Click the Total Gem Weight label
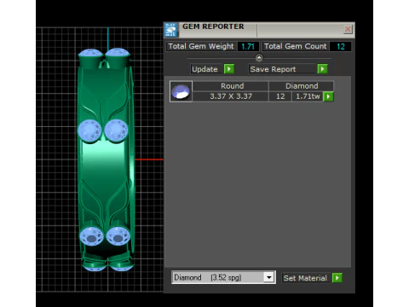The width and height of the screenshot is (409, 307). pos(201,46)
